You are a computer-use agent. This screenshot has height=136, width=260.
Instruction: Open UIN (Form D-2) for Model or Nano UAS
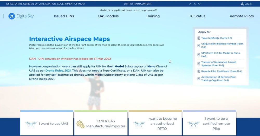(x=220, y=55)
